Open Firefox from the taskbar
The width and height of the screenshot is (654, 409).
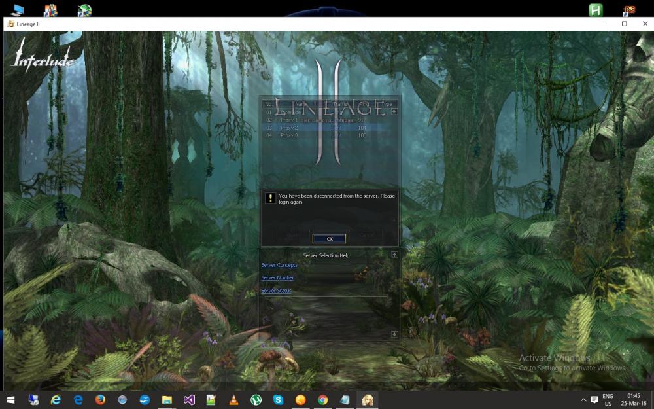(100, 400)
